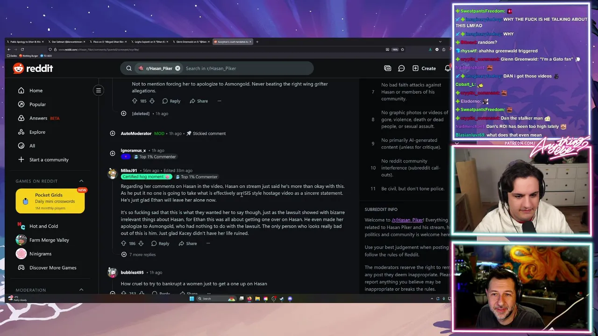This screenshot has height=336, width=598.
Task: Open Steam from the taskbar
Action: (x=282, y=299)
